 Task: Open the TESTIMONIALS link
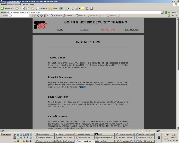click(132, 30)
